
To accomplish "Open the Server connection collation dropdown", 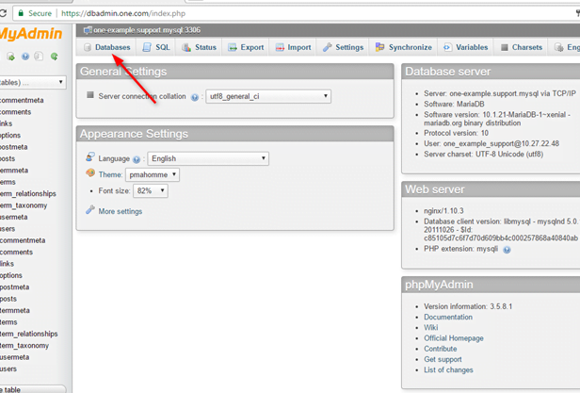I will click(268, 96).
